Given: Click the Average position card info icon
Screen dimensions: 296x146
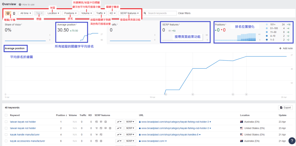Looking at the screenshot, I should (x=76, y=24).
